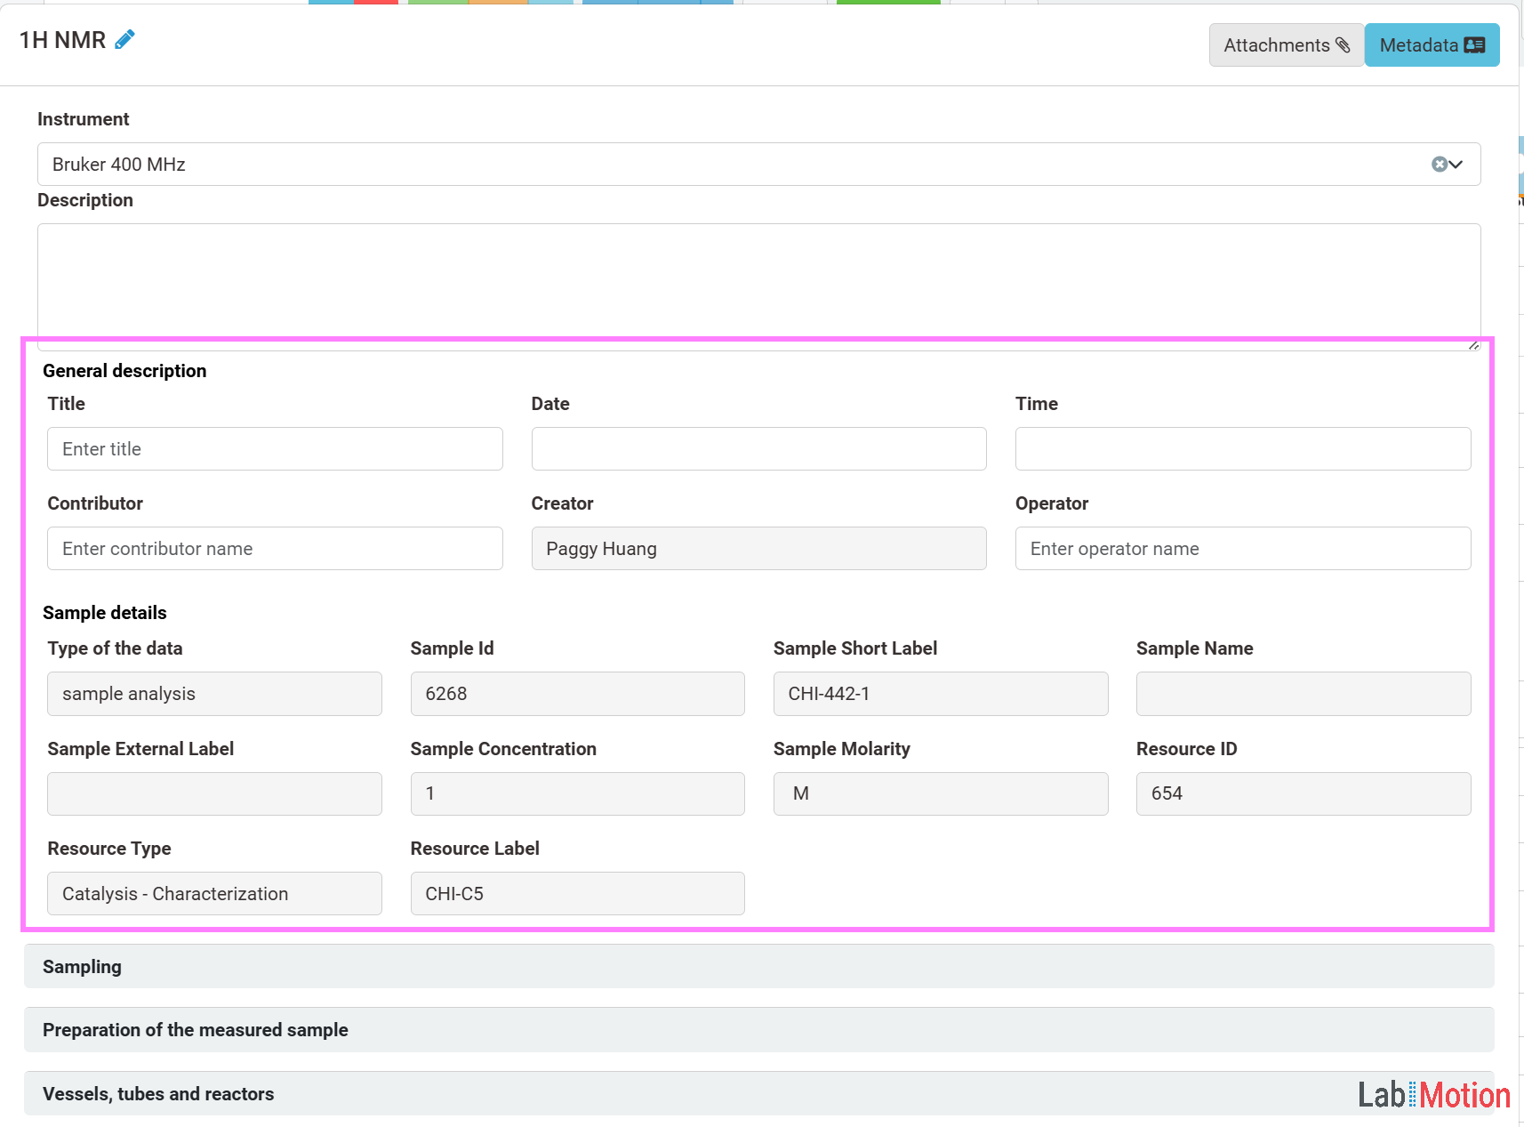Click the Time input field
This screenshot has height=1127, width=1524.
(1242, 449)
